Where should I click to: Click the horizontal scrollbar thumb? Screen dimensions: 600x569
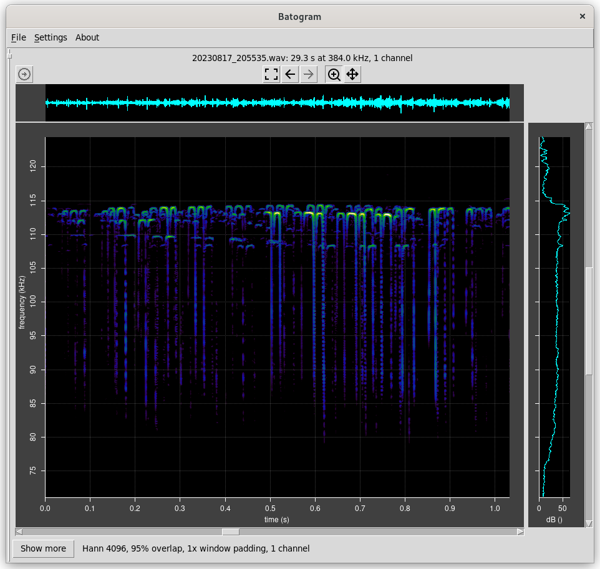point(231,532)
